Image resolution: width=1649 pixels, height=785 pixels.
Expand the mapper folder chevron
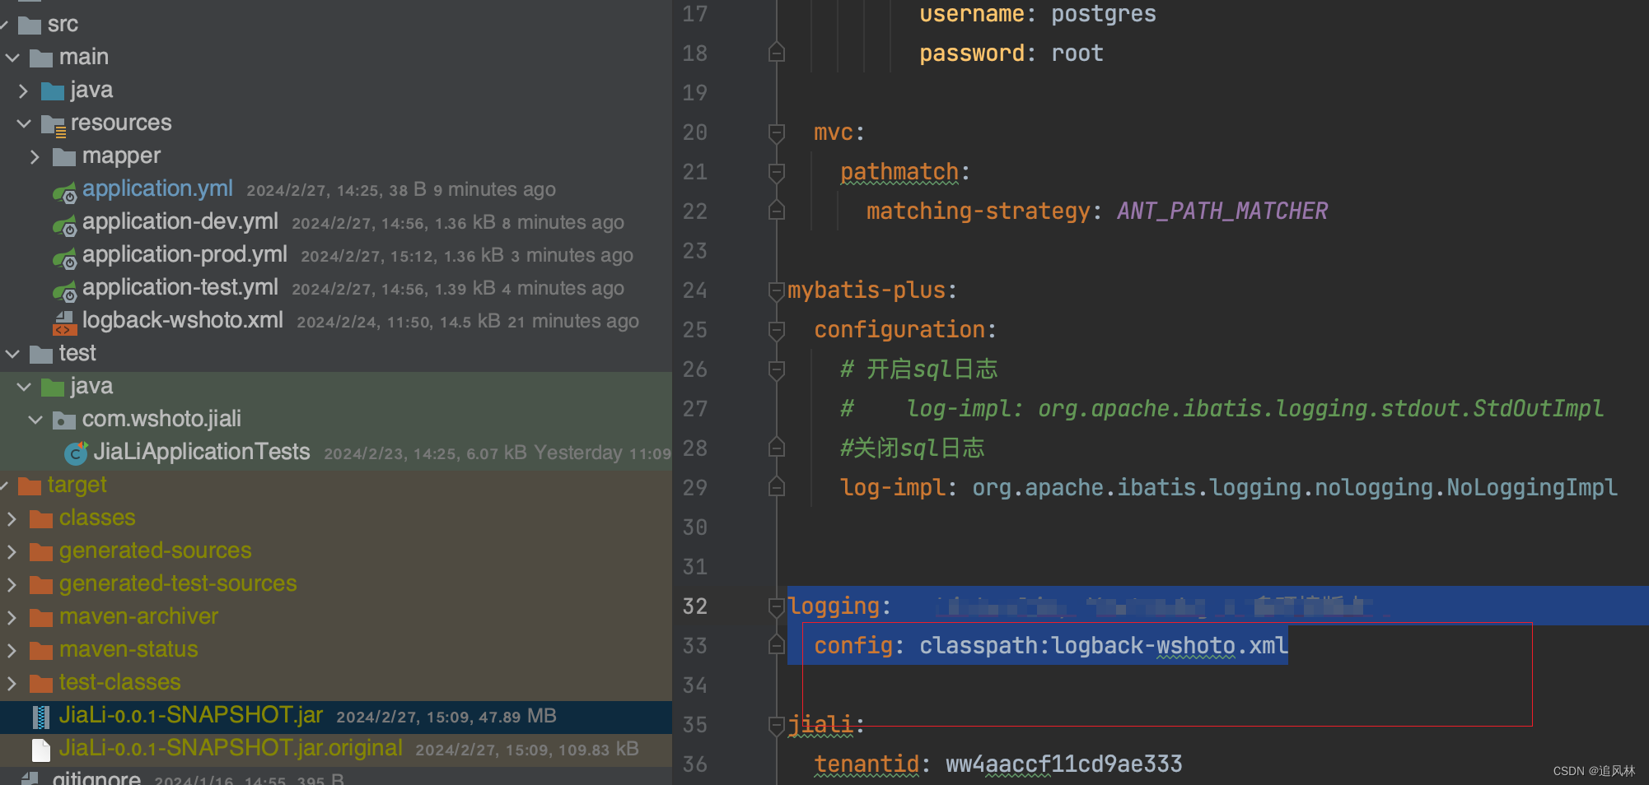tap(35, 156)
